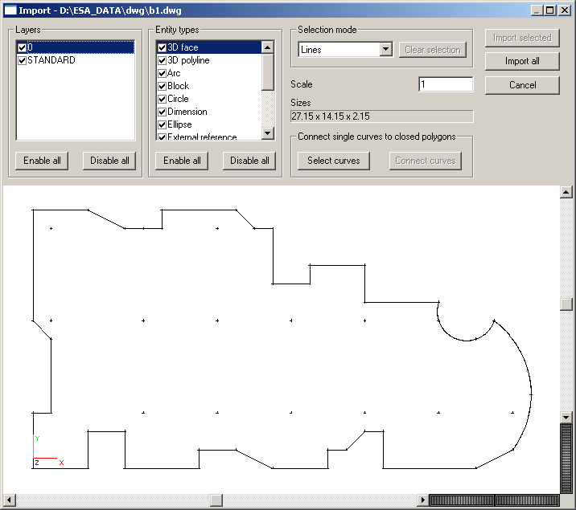The width and height of the screenshot is (576, 510).
Task: Click the left horizontal ribbed slider segment
Action: (x=462, y=500)
